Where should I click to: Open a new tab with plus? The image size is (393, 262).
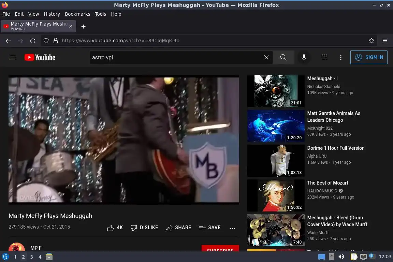coord(84,27)
